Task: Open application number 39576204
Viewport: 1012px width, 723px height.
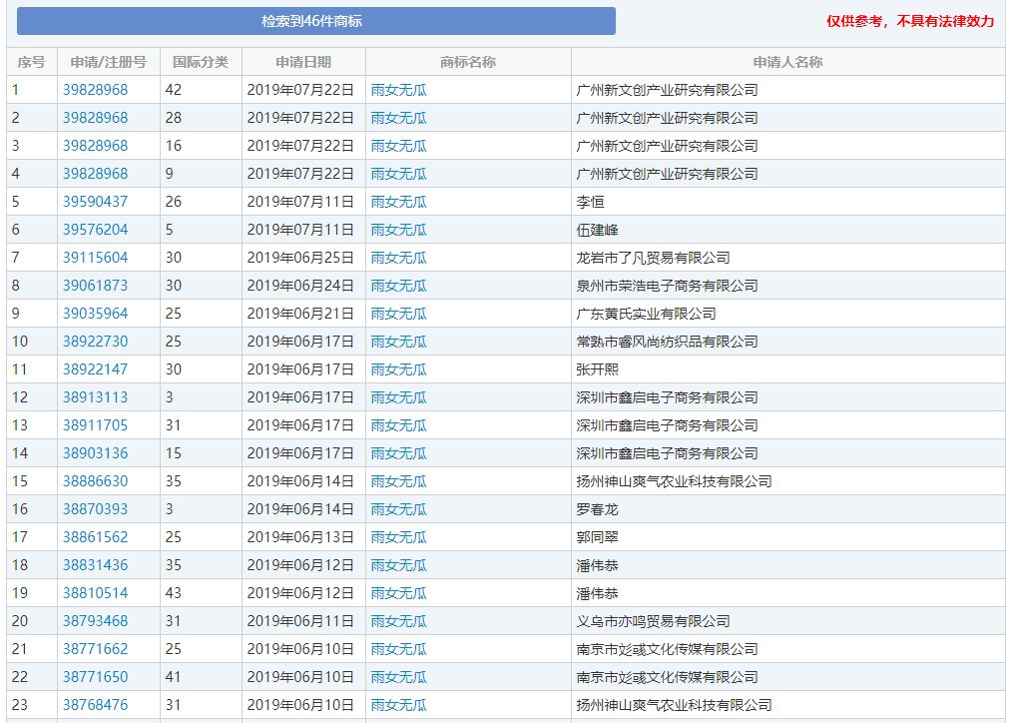Action: pos(96,229)
